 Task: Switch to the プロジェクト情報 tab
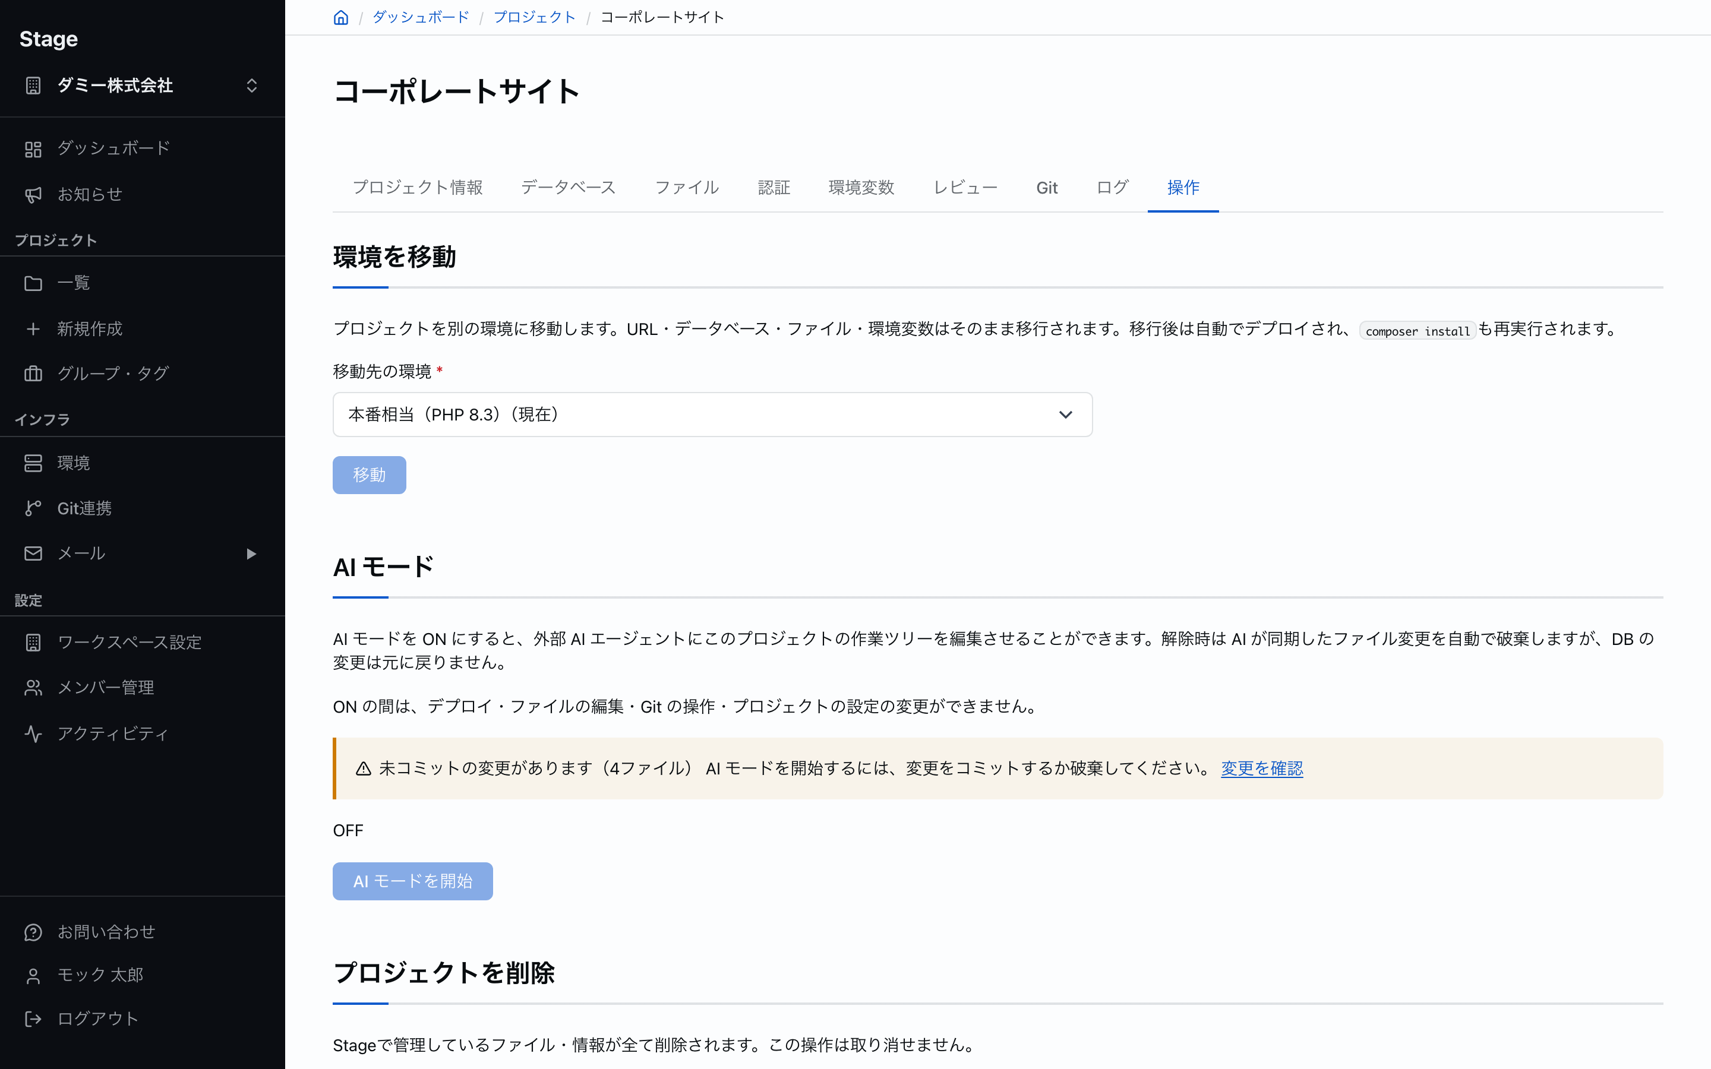417,187
